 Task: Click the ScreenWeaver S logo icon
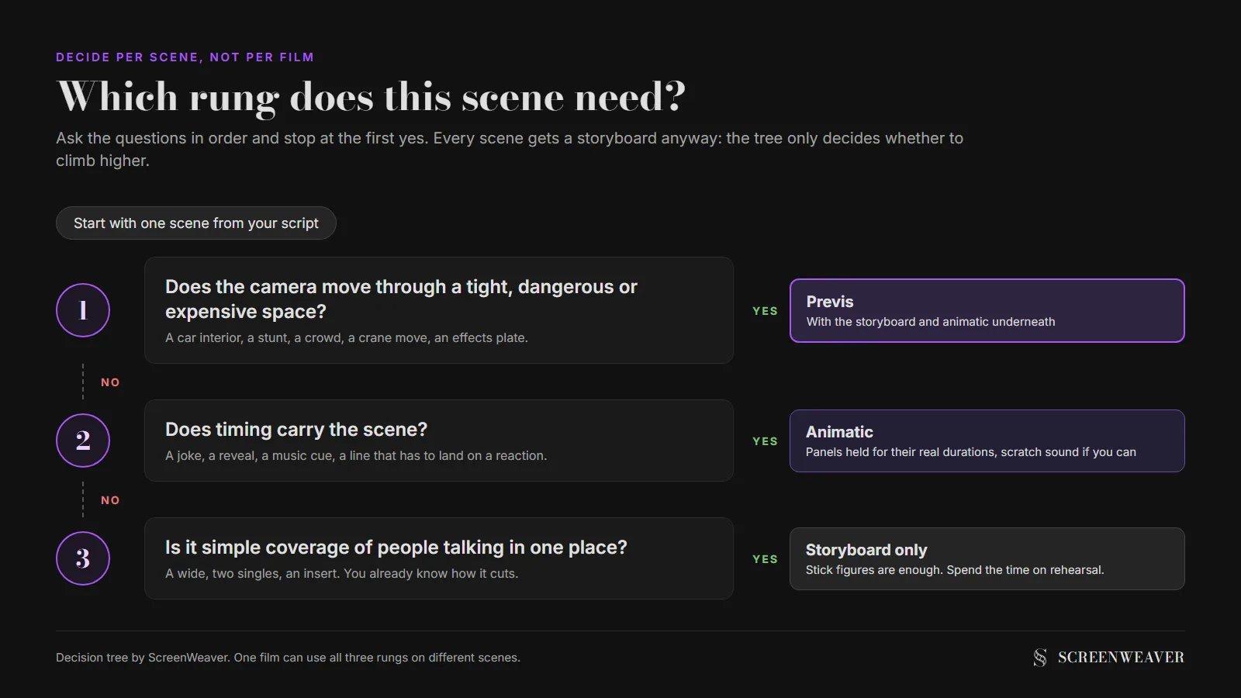pyautogui.click(x=1040, y=658)
